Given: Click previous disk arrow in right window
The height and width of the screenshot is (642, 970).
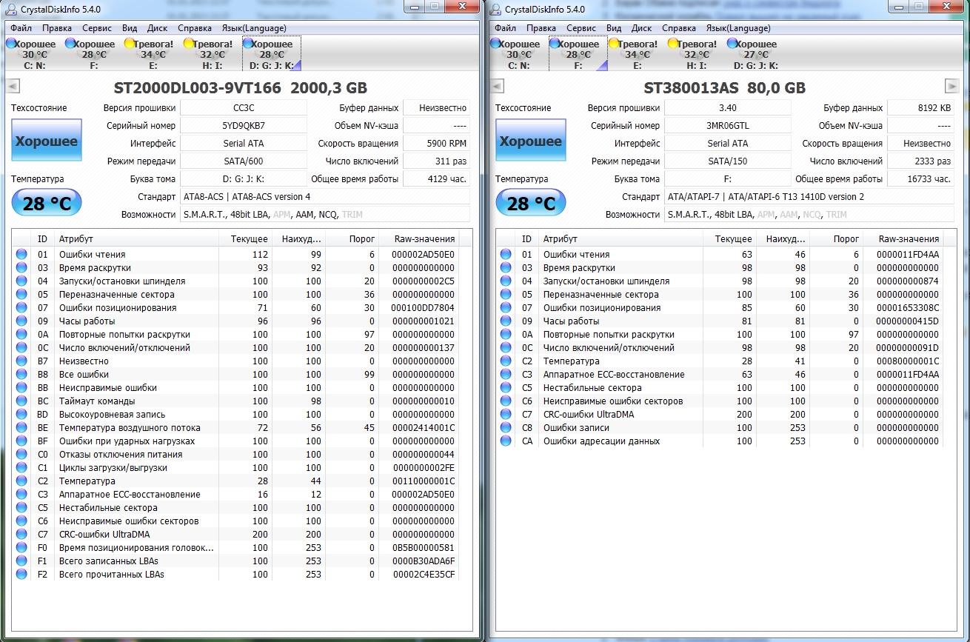Looking at the screenshot, I should 498,87.
